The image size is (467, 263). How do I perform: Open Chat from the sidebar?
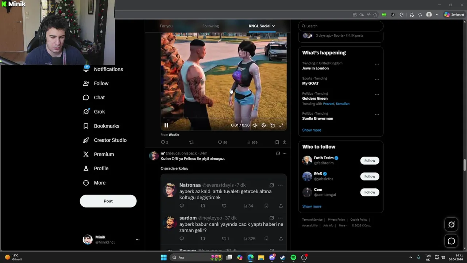coord(94,98)
